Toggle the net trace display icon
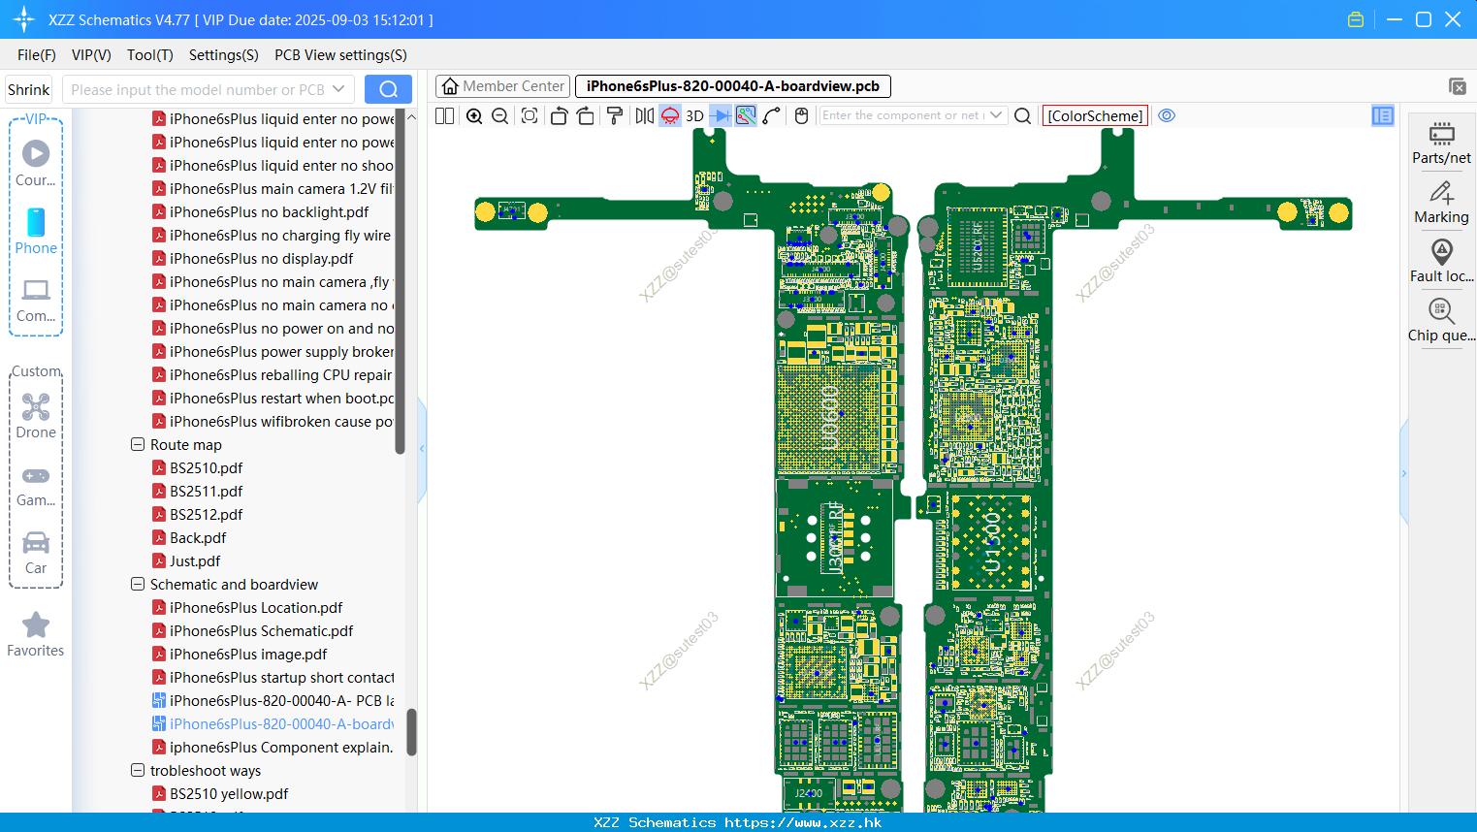This screenshot has height=832, width=1477. point(746,115)
